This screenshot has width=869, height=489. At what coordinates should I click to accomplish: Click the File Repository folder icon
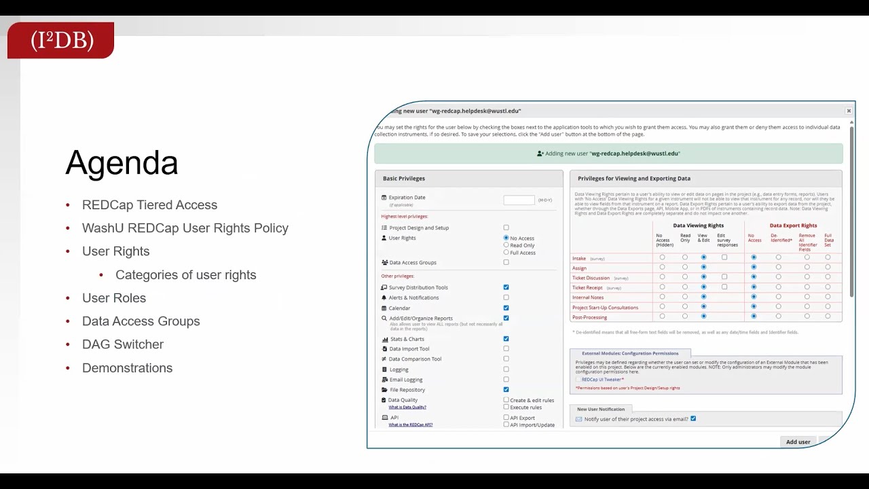384,390
